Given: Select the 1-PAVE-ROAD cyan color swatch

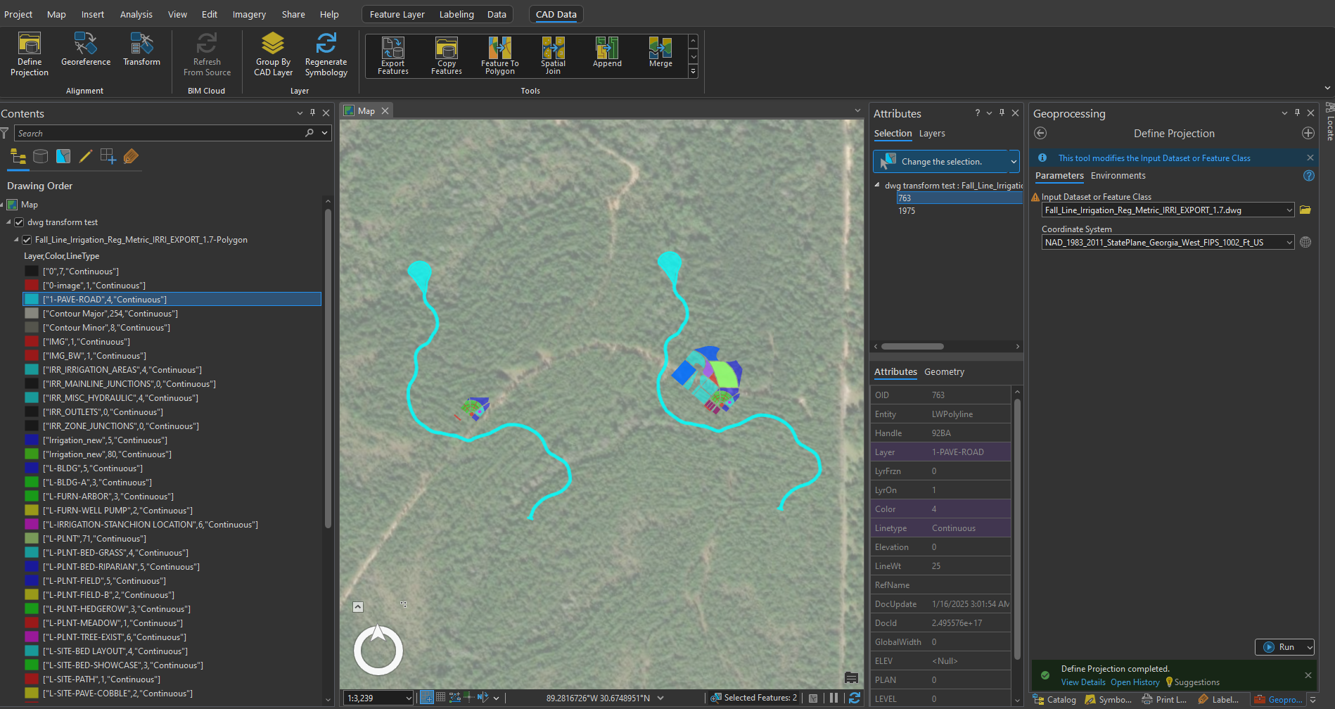Looking at the screenshot, I should (31, 299).
